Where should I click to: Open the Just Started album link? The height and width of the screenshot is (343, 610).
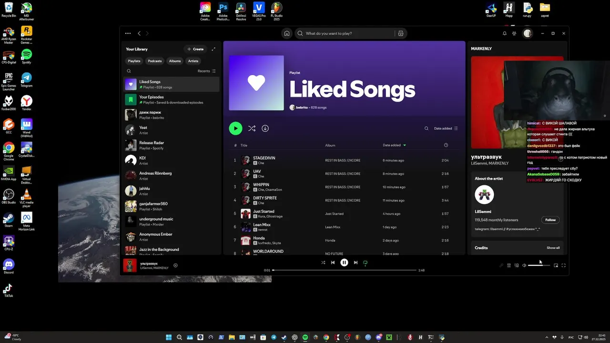pyautogui.click(x=334, y=214)
